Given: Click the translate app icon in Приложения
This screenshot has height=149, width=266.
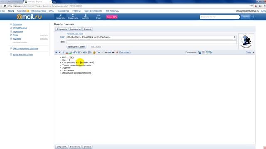Looking at the screenshot, I should [199, 53].
